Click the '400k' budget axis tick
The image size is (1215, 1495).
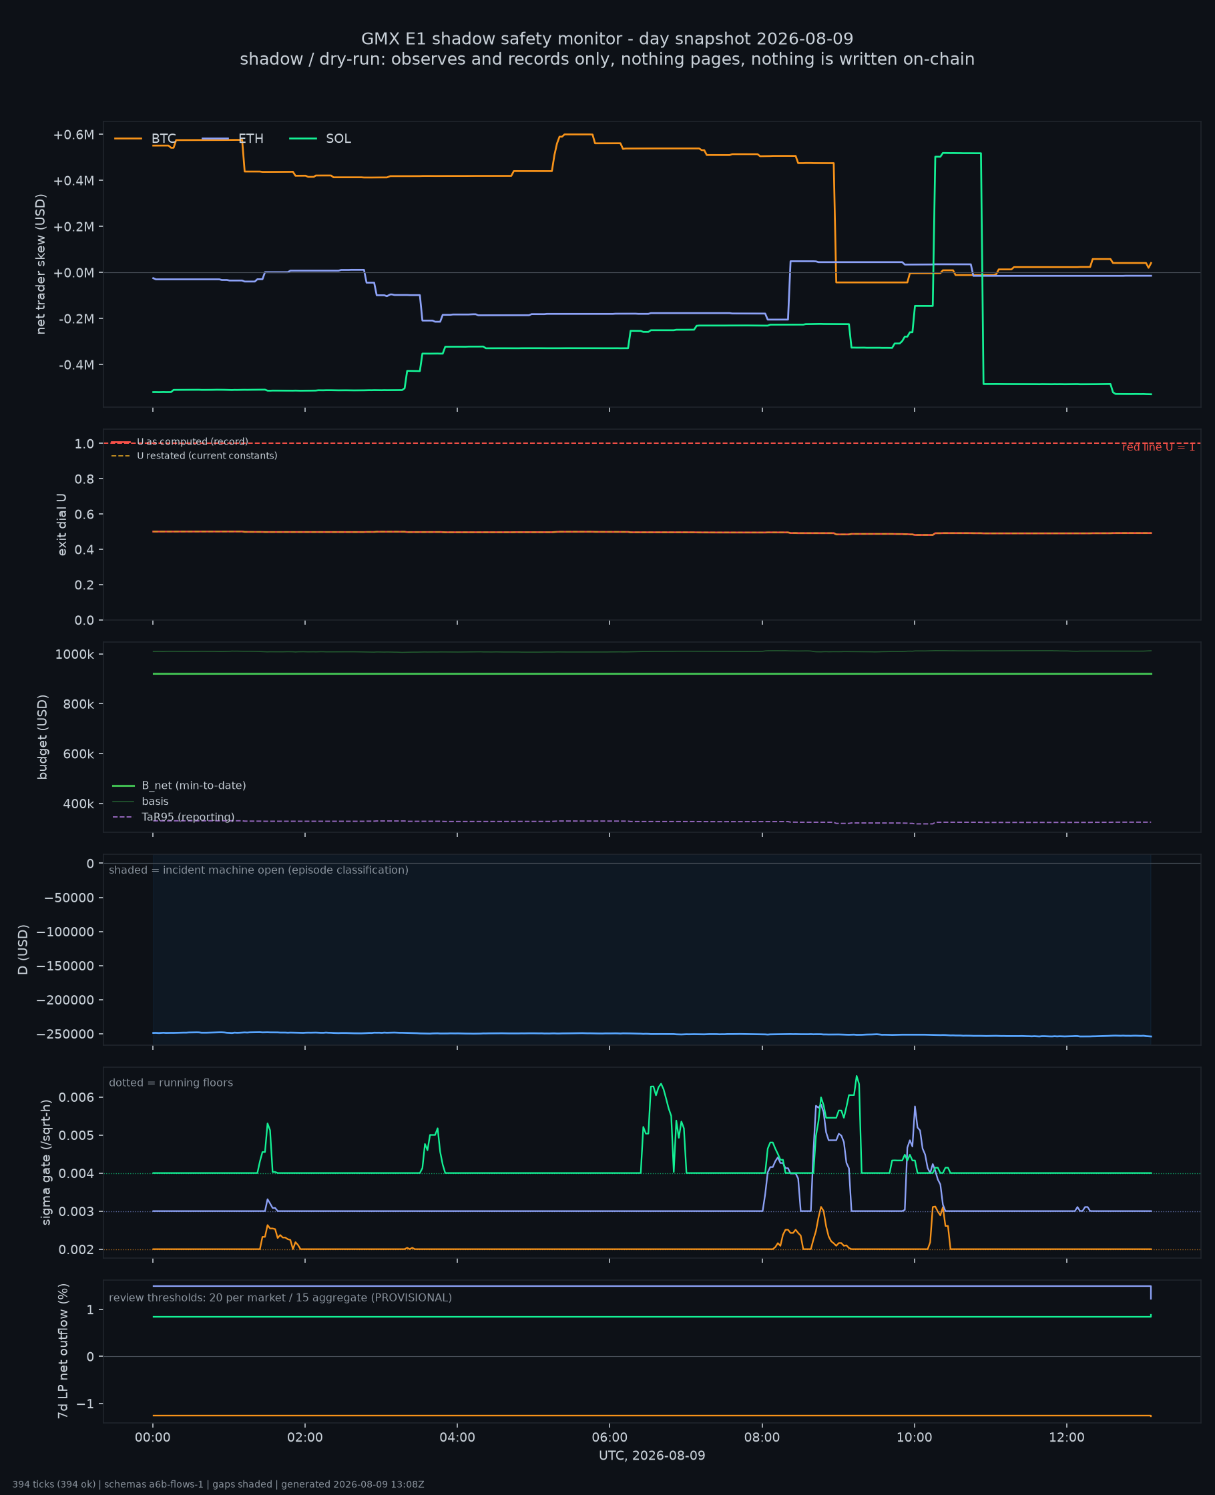(78, 804)
